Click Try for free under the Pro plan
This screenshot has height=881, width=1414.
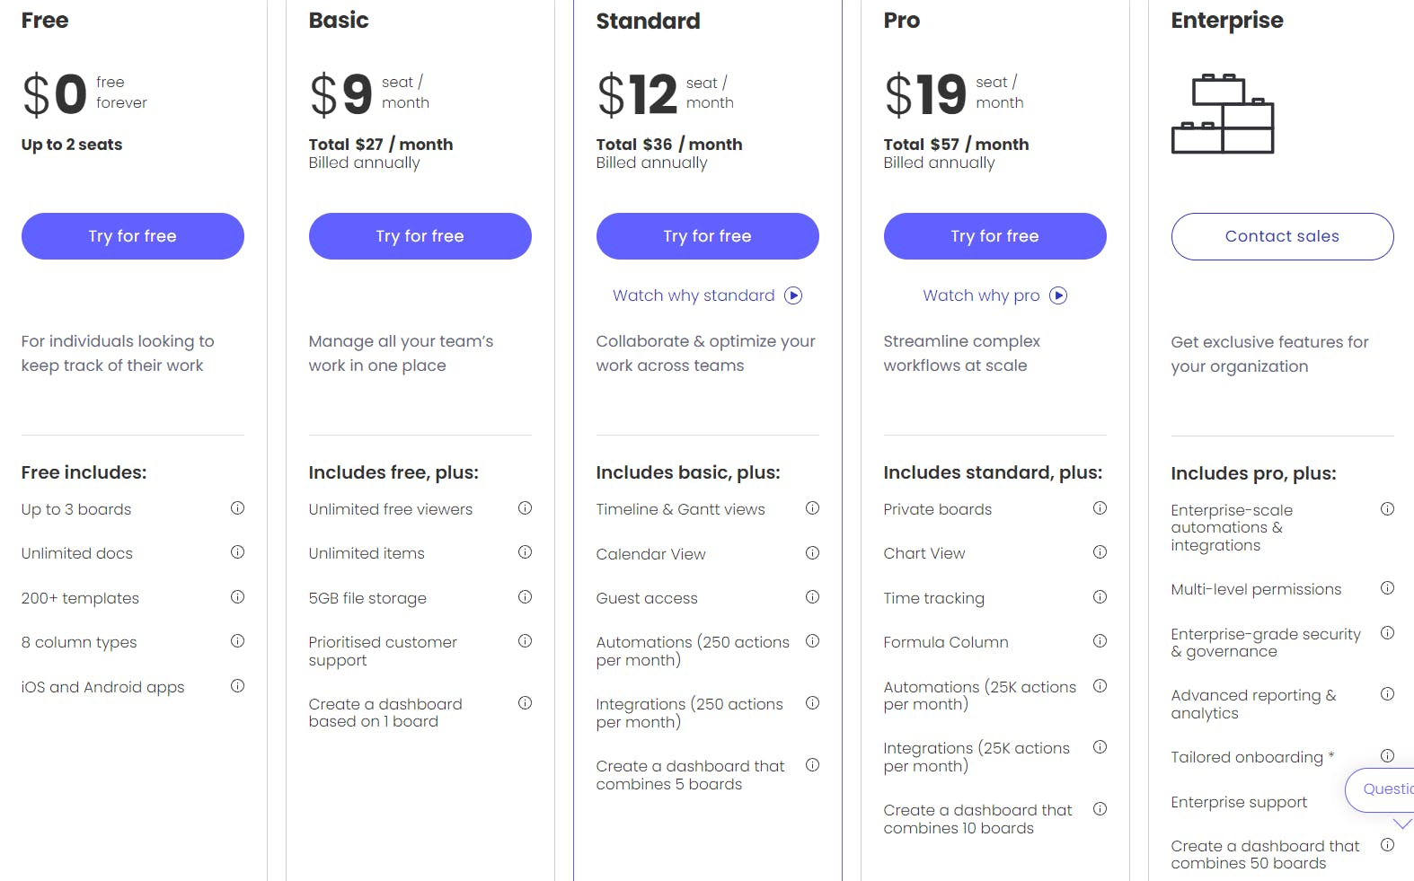[x=994, y=236]
